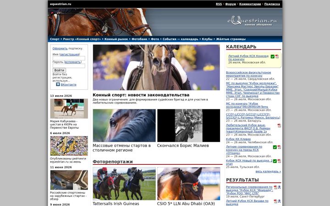Click the Оформить subscription link
The width and height of the screenshot is (330, 206).
(x=60, y=49)
